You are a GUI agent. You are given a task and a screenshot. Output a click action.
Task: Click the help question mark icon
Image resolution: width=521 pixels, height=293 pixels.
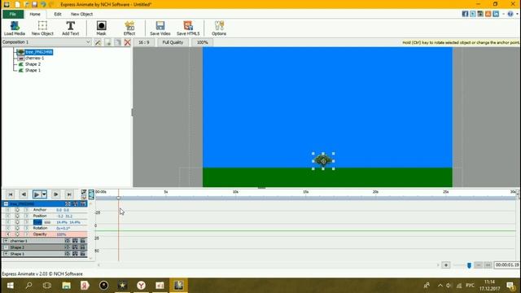point(510,14)
